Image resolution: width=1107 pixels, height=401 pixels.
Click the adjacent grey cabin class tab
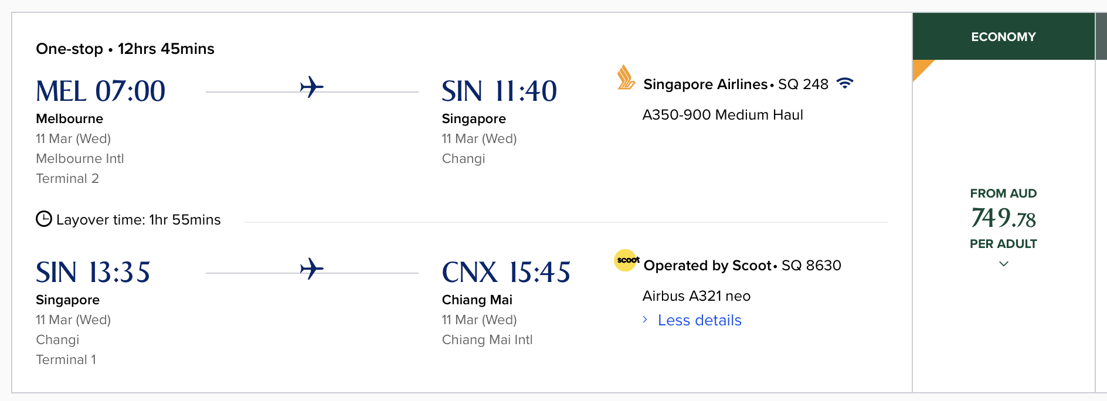tap(1101, 36)
